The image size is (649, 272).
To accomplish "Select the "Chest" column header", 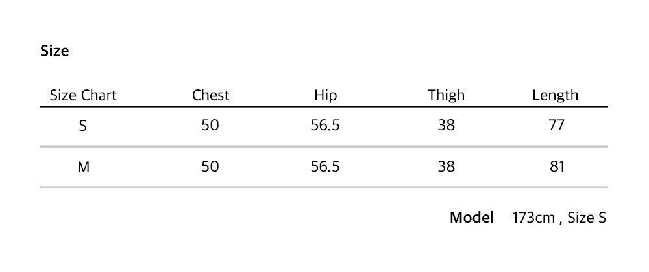I will click(x=211, y=96).
